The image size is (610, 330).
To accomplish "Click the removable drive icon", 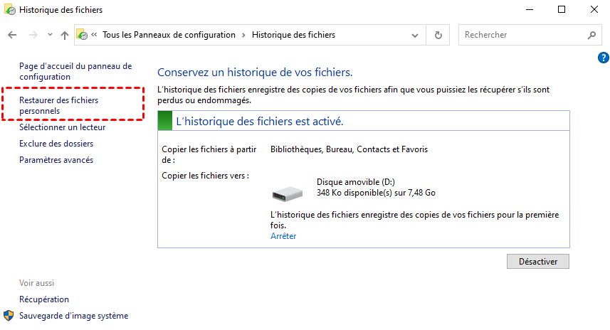I will pyautogui.click(x=287, y=193).
